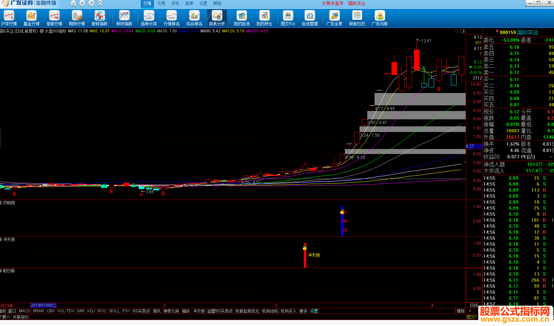
Task: Open 基金行情 fund quotes icon
Action: click(x=31, y=18)
